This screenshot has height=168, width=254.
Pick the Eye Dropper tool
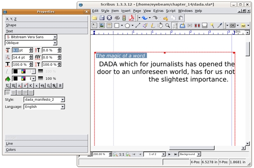point(220,25)
